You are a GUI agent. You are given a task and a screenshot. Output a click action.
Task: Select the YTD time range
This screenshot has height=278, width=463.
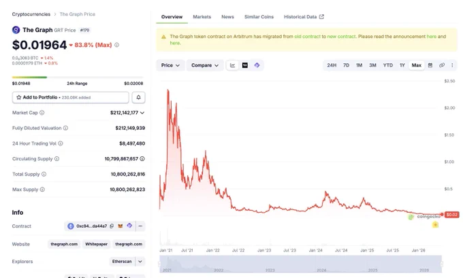387,65
